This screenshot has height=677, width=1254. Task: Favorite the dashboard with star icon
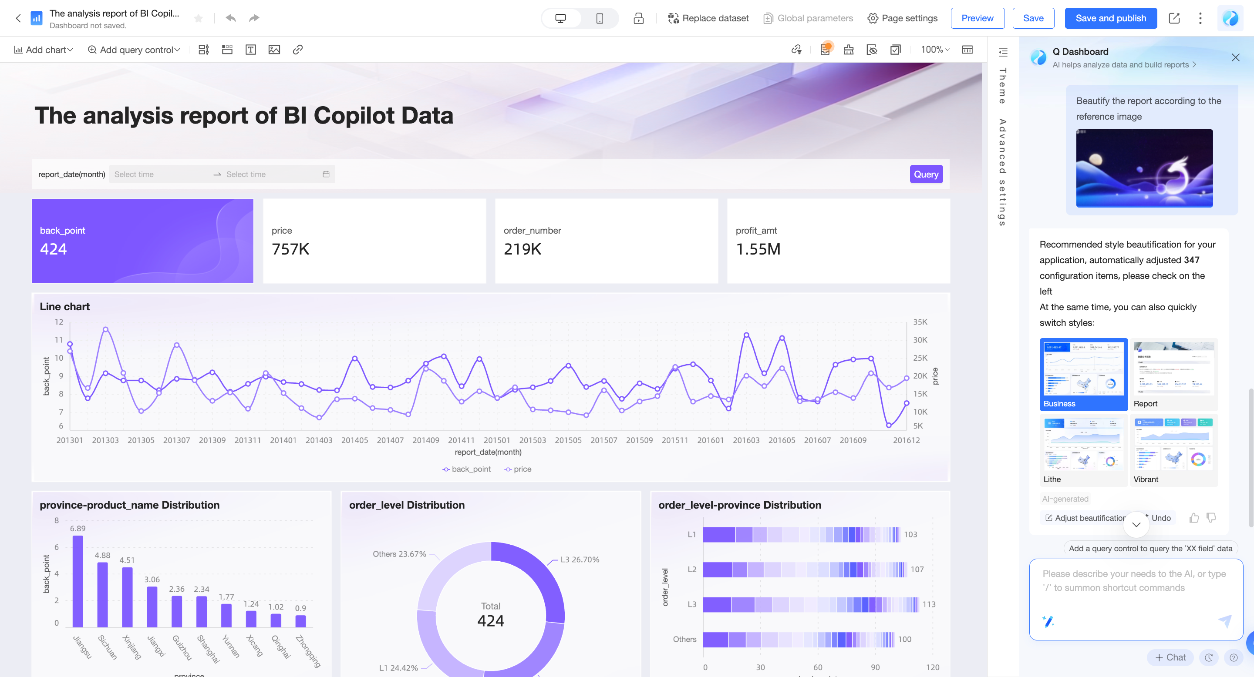pyautogui.click(x=198, y=18)
